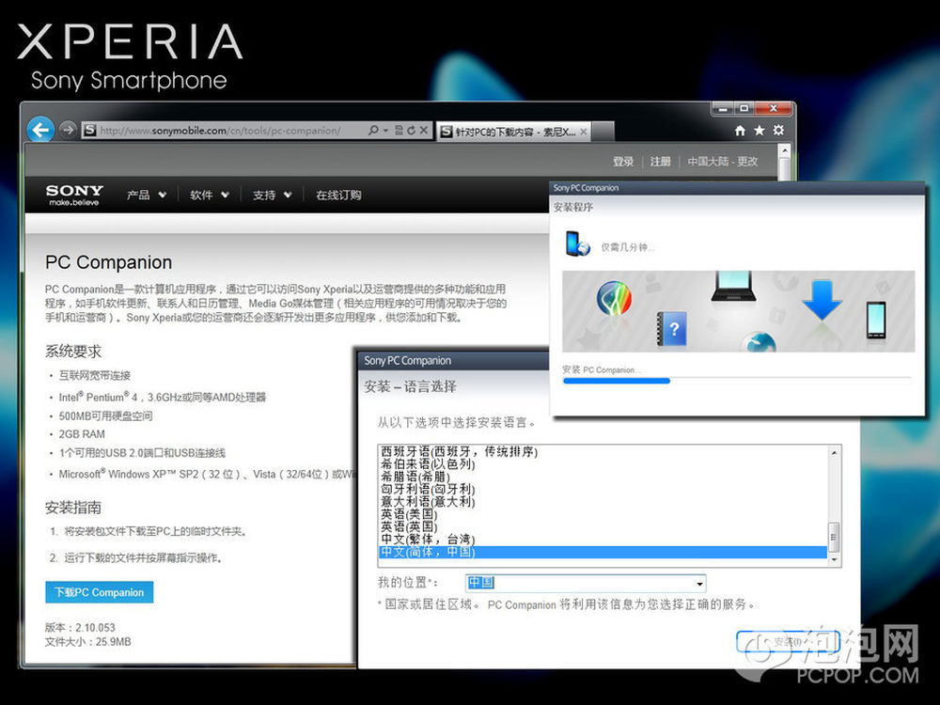Click the 仅需几分钟 text in installer
The width and height of the screenshot is (940, 705).
(628, 247)
